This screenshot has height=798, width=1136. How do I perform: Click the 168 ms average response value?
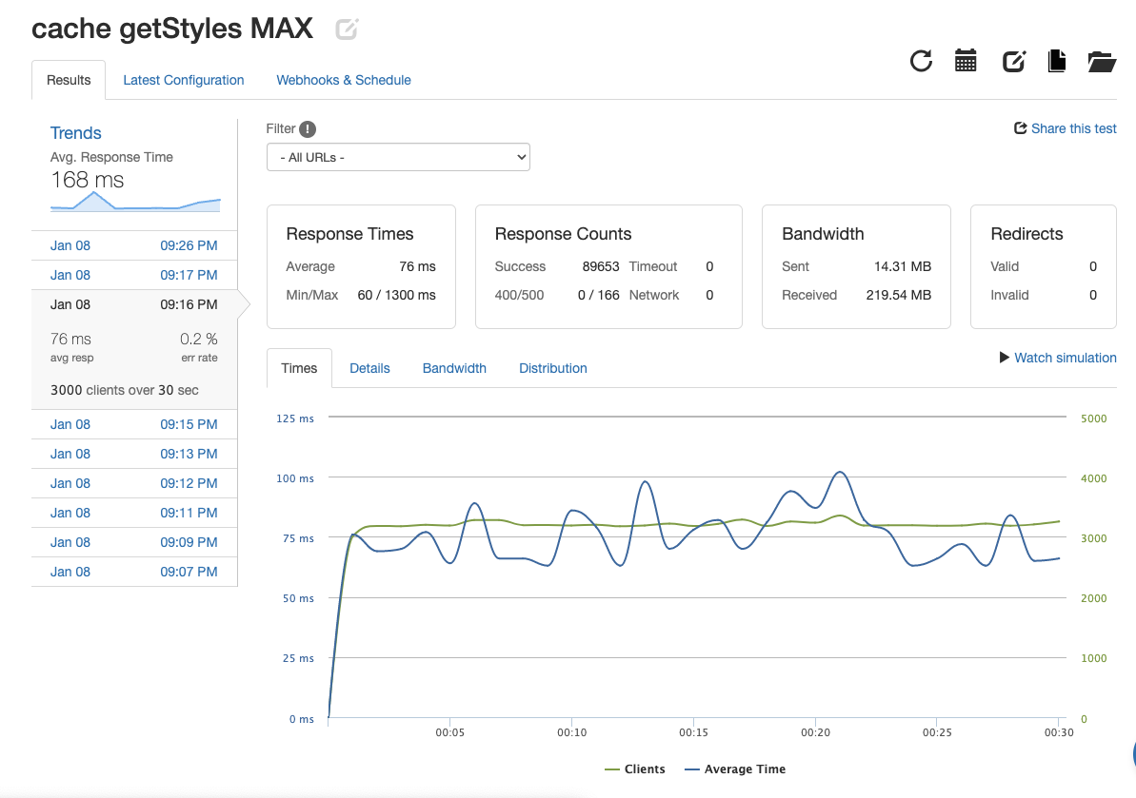click(x=87, y=180)
